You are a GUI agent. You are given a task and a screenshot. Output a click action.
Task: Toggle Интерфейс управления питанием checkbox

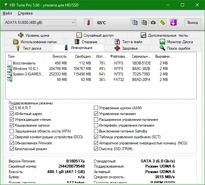[x=96, y=125]
